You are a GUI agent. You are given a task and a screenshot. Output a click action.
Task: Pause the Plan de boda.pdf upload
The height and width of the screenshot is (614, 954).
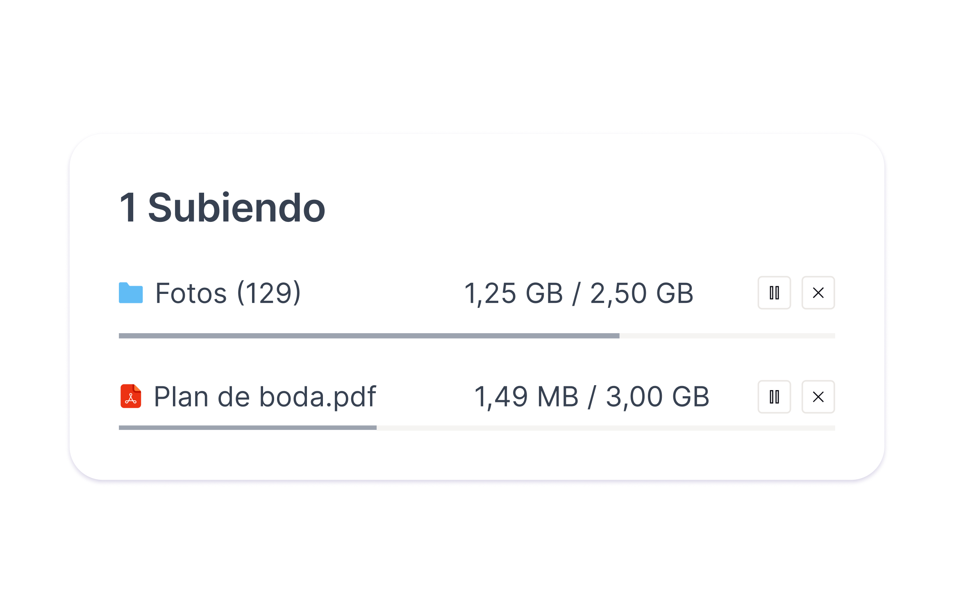tap(774, 397)
